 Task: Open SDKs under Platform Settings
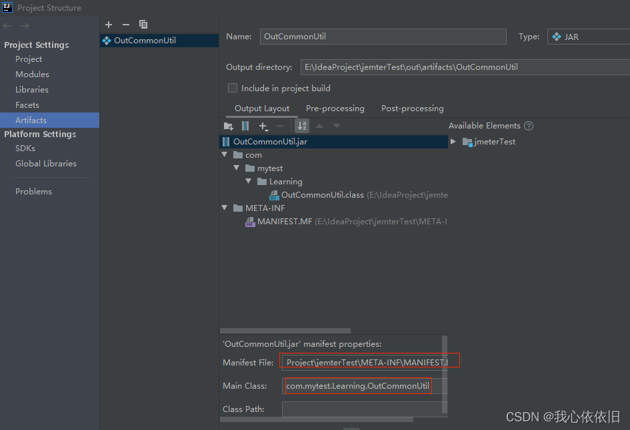tap(27, 148)
